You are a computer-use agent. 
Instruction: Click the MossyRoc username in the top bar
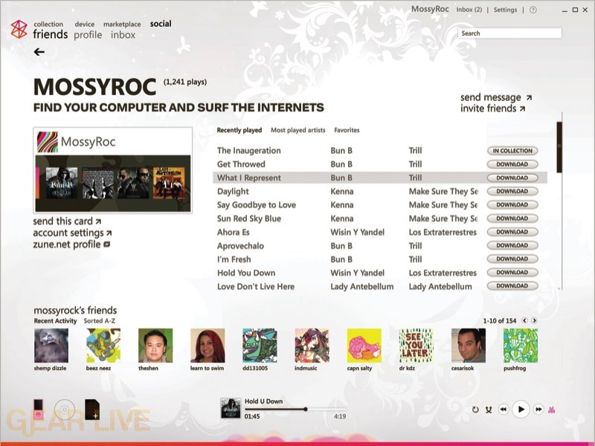click(x=430, y=9)
